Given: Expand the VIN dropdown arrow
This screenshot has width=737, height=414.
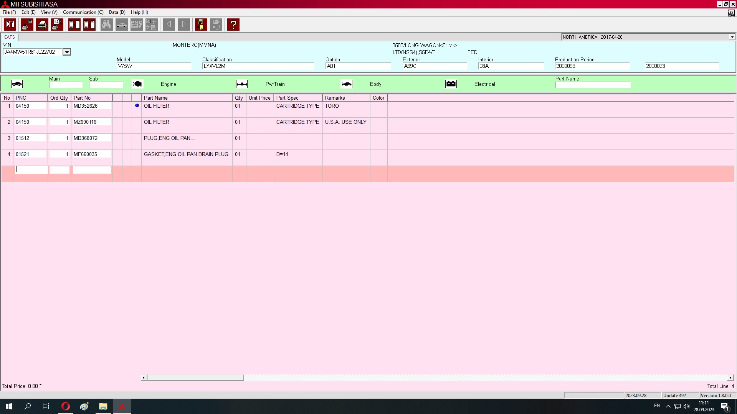Looking at the screenshot, I should coord(67,52).
